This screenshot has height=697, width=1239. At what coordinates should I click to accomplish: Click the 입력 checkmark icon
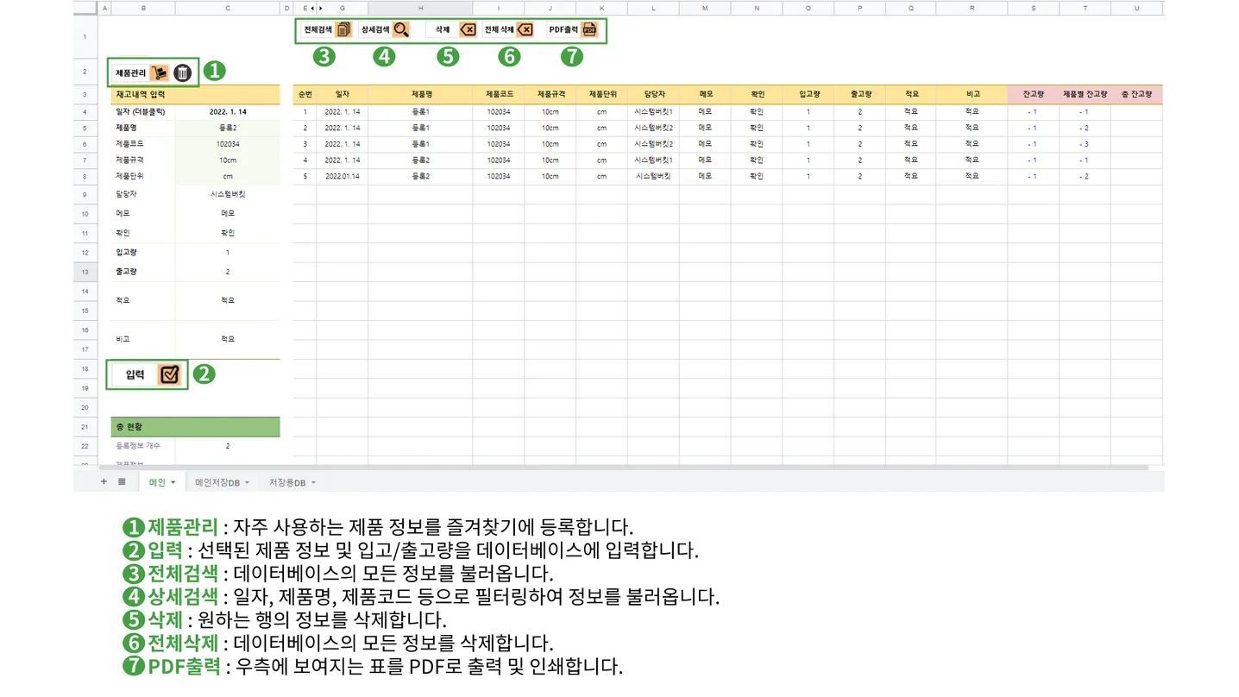coord(170,374)
